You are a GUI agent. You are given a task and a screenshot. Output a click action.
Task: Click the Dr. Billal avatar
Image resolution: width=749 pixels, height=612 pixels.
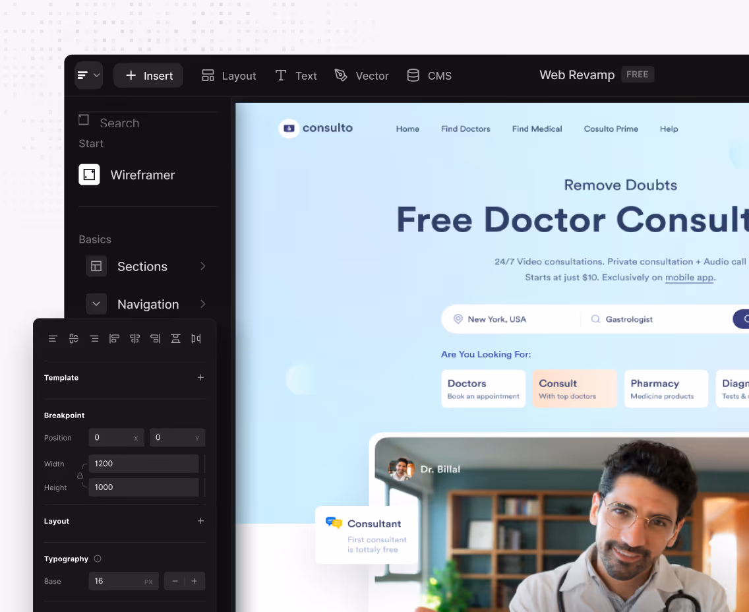400,469
